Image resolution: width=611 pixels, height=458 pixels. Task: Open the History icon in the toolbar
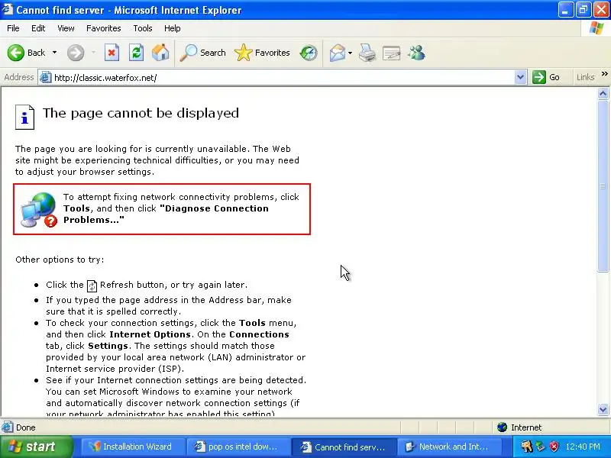pyautogui.click(x=309, y=53)
